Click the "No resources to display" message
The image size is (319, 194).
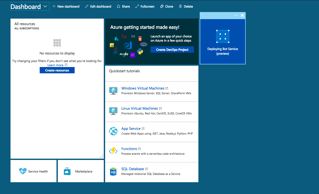pos(57,53)
